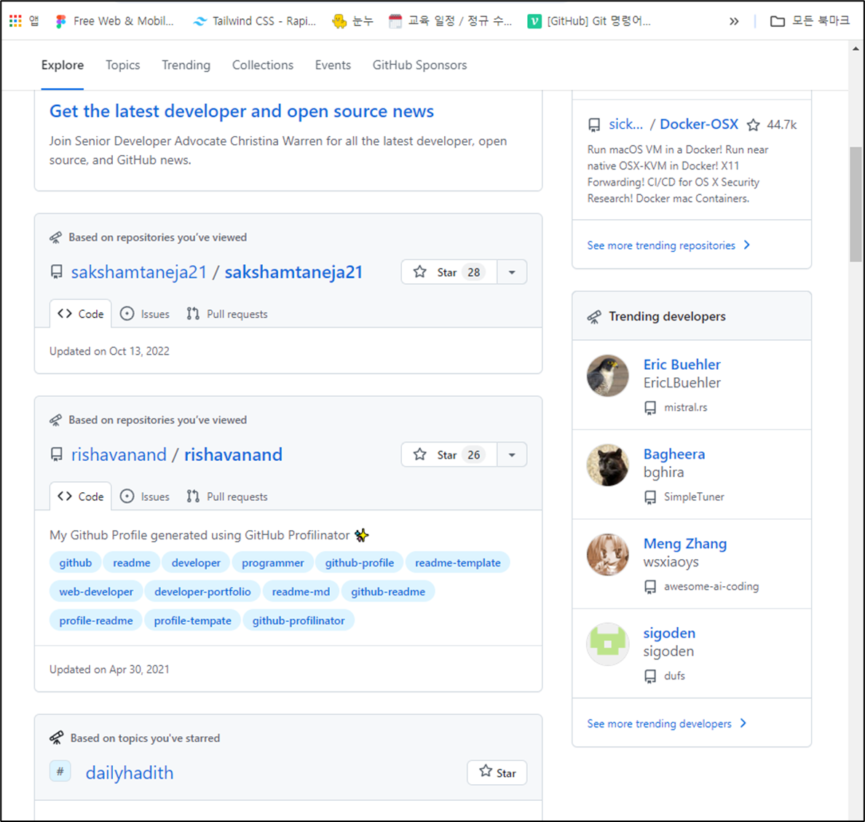Viewport: 865px width, 822px height.
Task: Open the SimpleTuner repository
Action: pyautogui.click(x=694, y=497)
